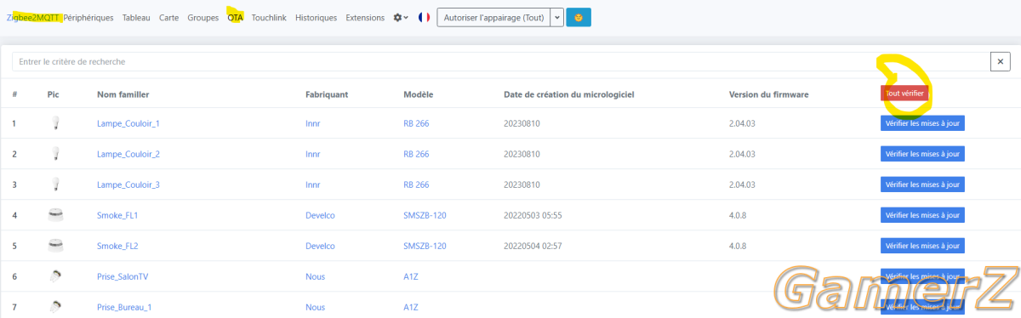
Task: Click the plug picture of Prise_SalonTV
Action: [56, 275]
